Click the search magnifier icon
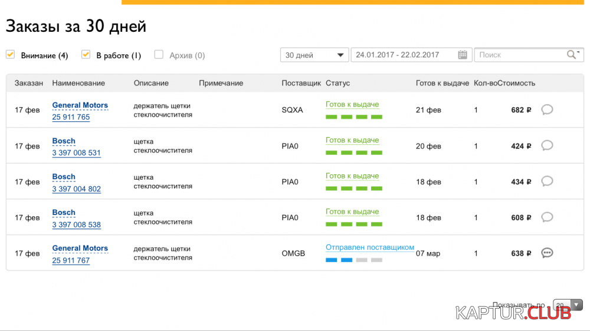 tap(571, 55)
